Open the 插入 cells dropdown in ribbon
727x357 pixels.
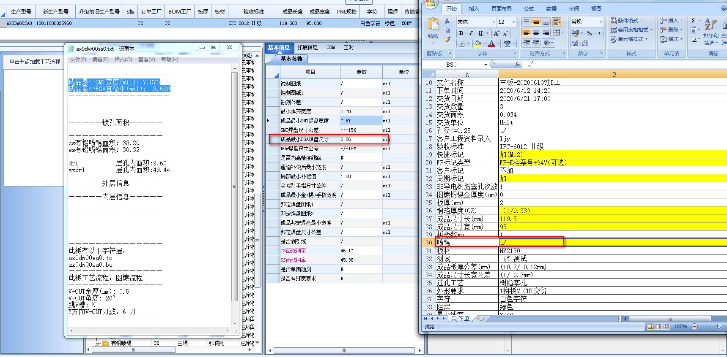coord(672,21)
